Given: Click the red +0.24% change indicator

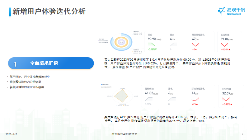Looking at the screenshot, I should coord(226,49).
